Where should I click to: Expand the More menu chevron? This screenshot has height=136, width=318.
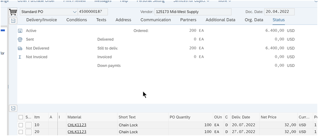[x=230, y=1]
